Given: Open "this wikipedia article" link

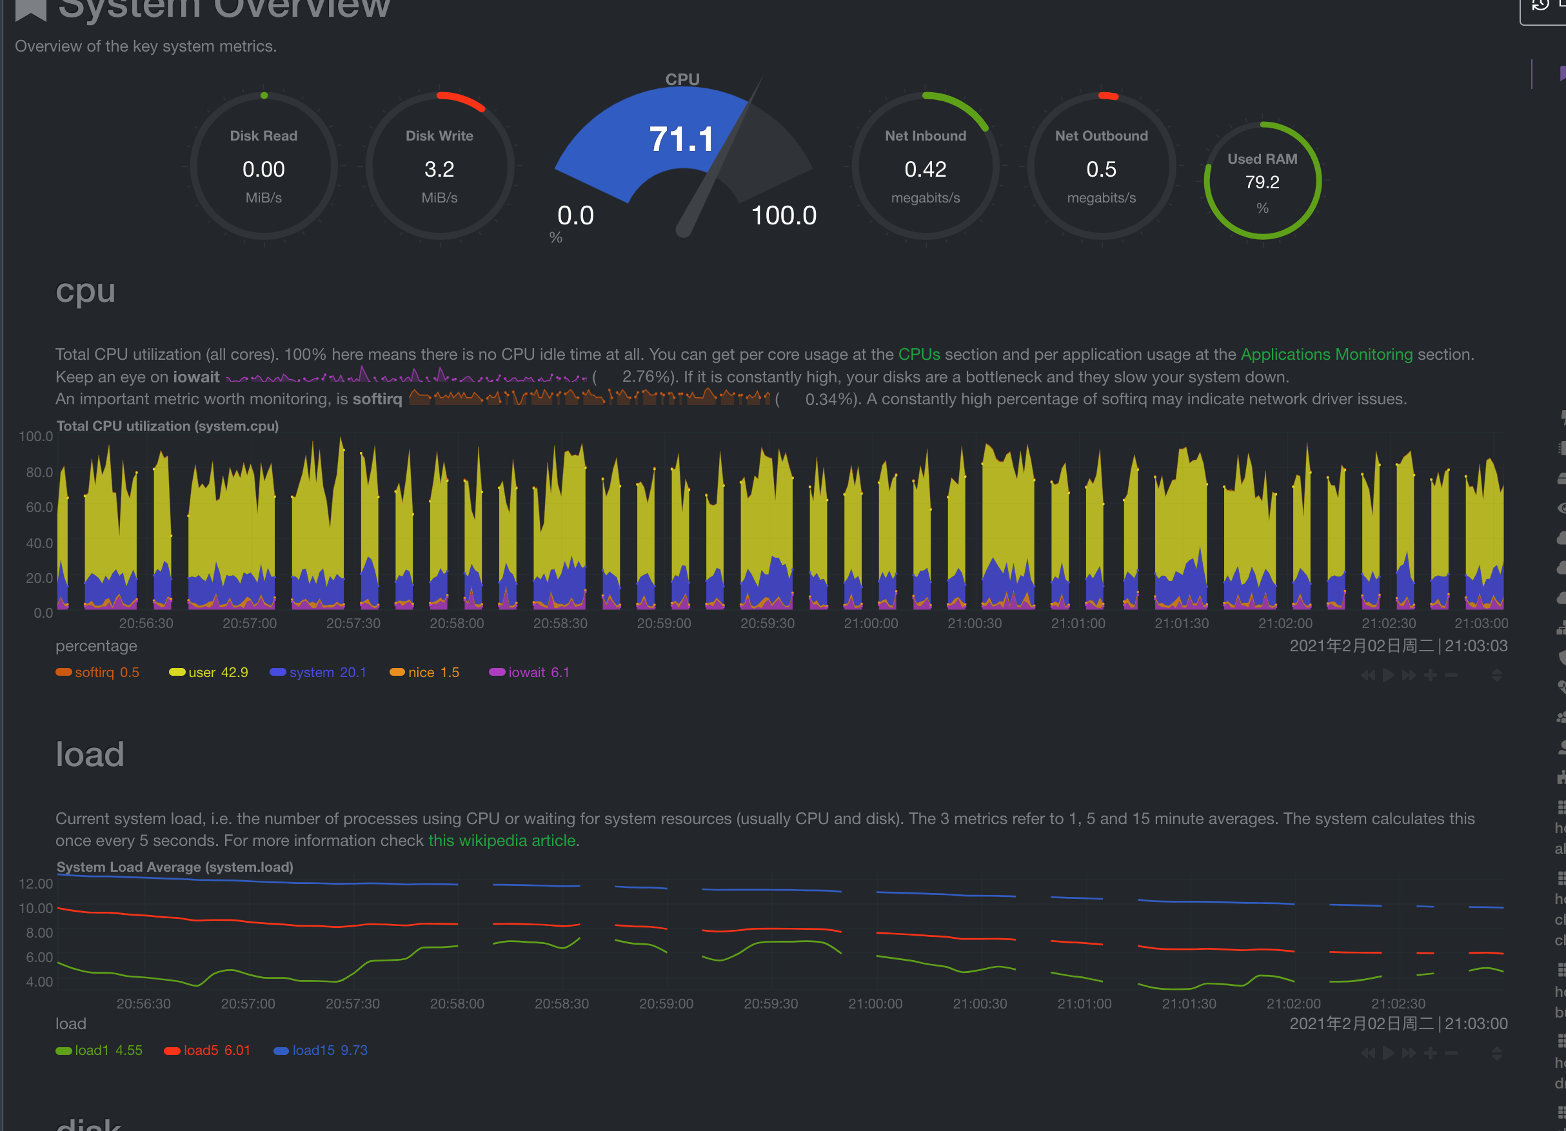Looking at the screenshot, I should click(x=502, y=840).
